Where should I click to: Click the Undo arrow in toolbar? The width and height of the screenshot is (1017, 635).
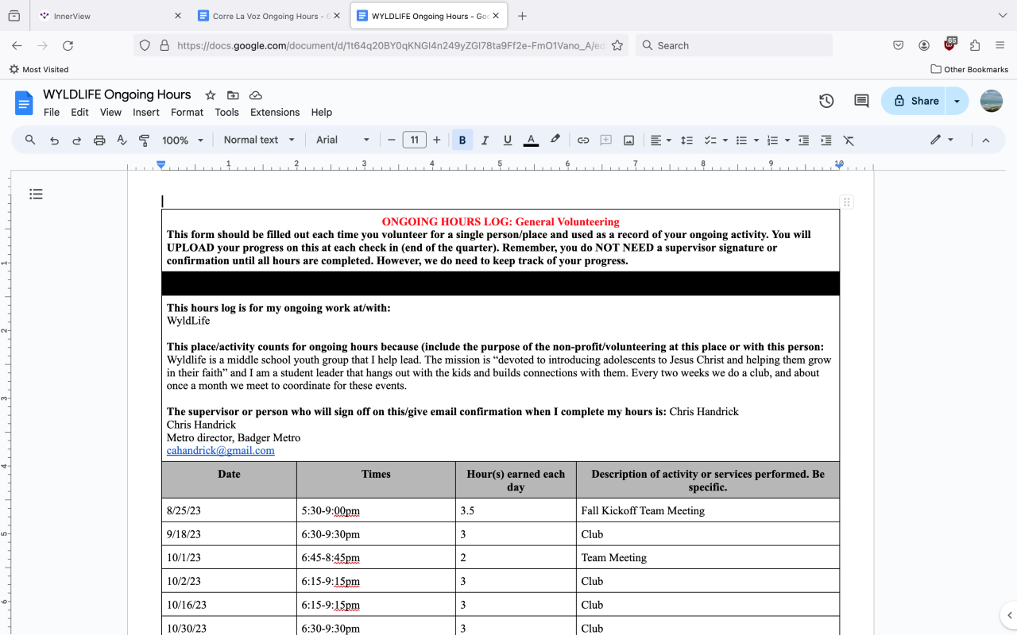54,140
